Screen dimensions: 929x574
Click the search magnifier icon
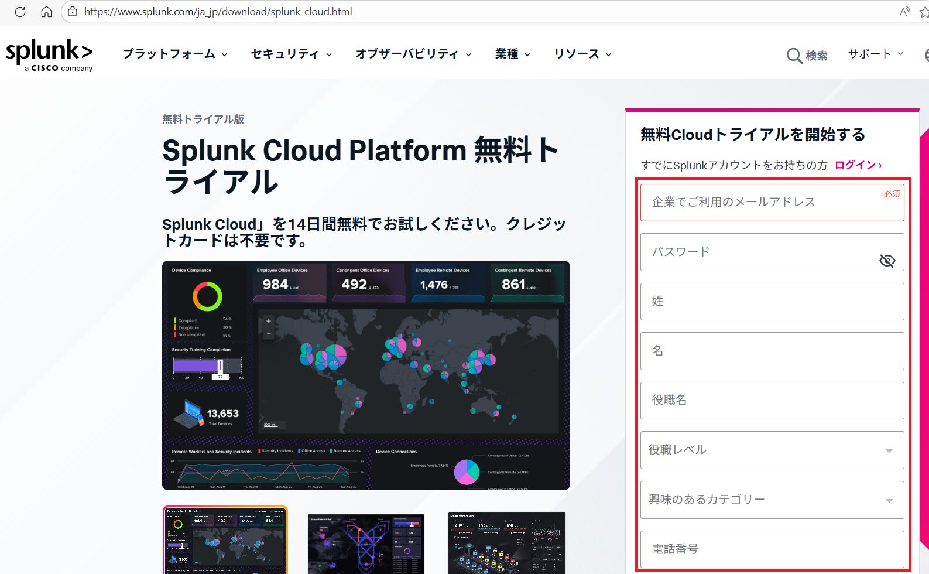point(794,56)
